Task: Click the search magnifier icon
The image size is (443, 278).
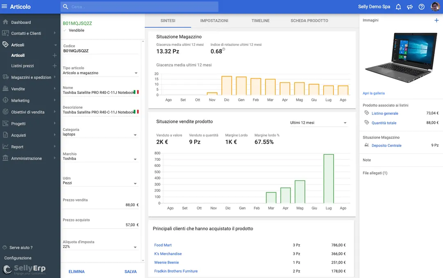Action: pos(66,7)
